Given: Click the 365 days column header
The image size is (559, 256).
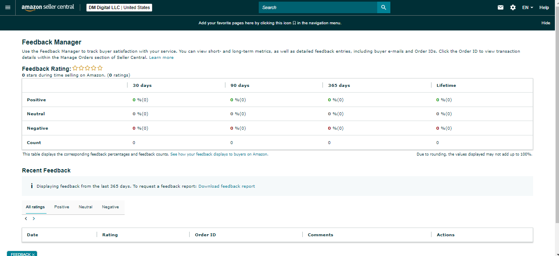Looking at the screenshot, I should coord(339,86).
